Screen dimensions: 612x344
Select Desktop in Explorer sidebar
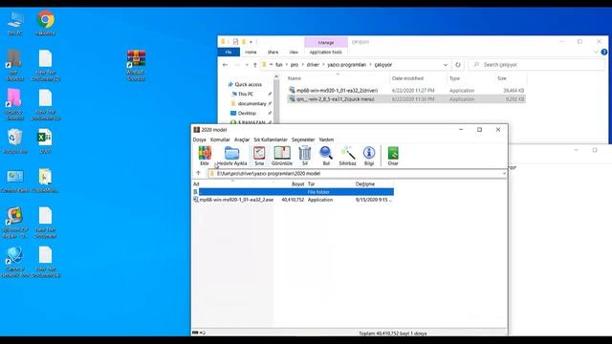tap(247, 113)
